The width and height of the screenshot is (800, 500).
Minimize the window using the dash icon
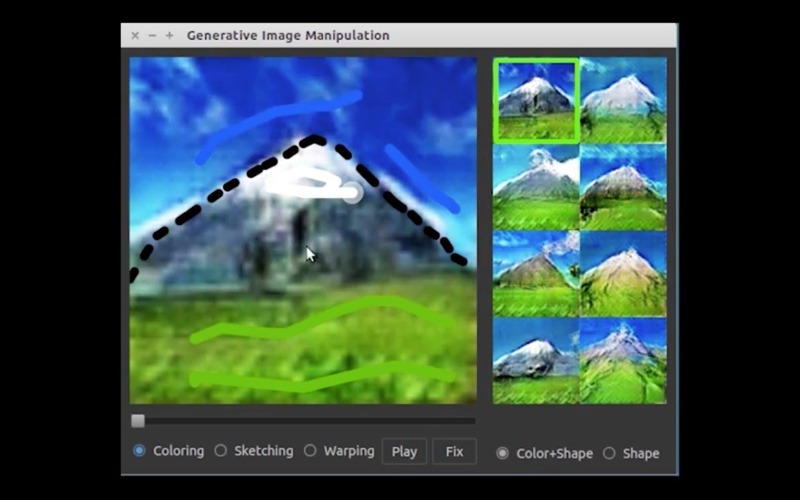(152, 36)
